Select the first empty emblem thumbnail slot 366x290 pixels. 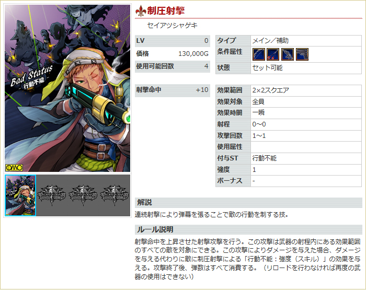52,195
